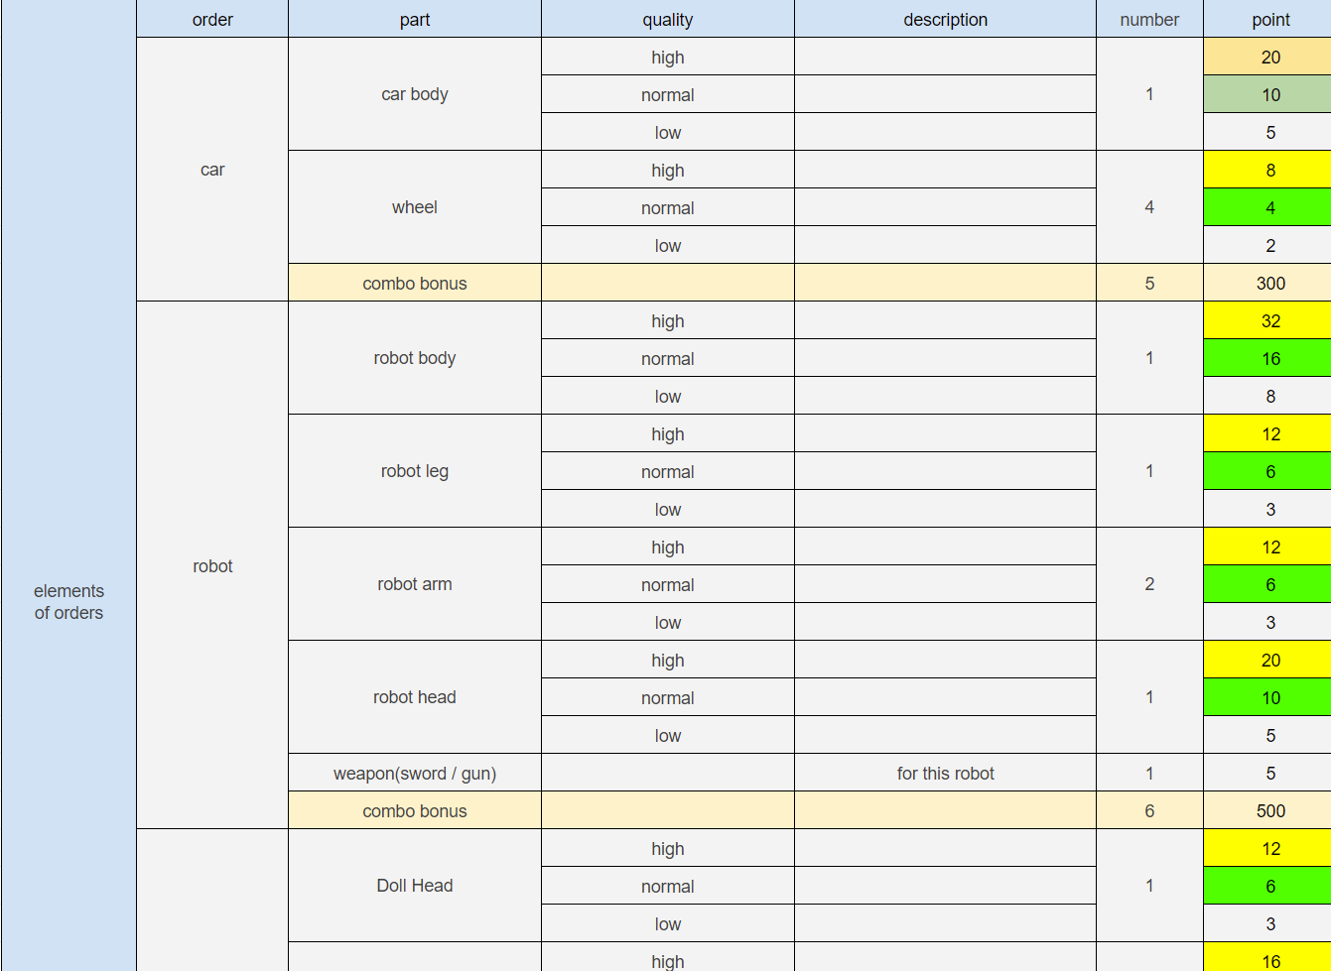Click the "number" column header
The width and height of the screenshot is (1331, 971).
coord(1149,20)
